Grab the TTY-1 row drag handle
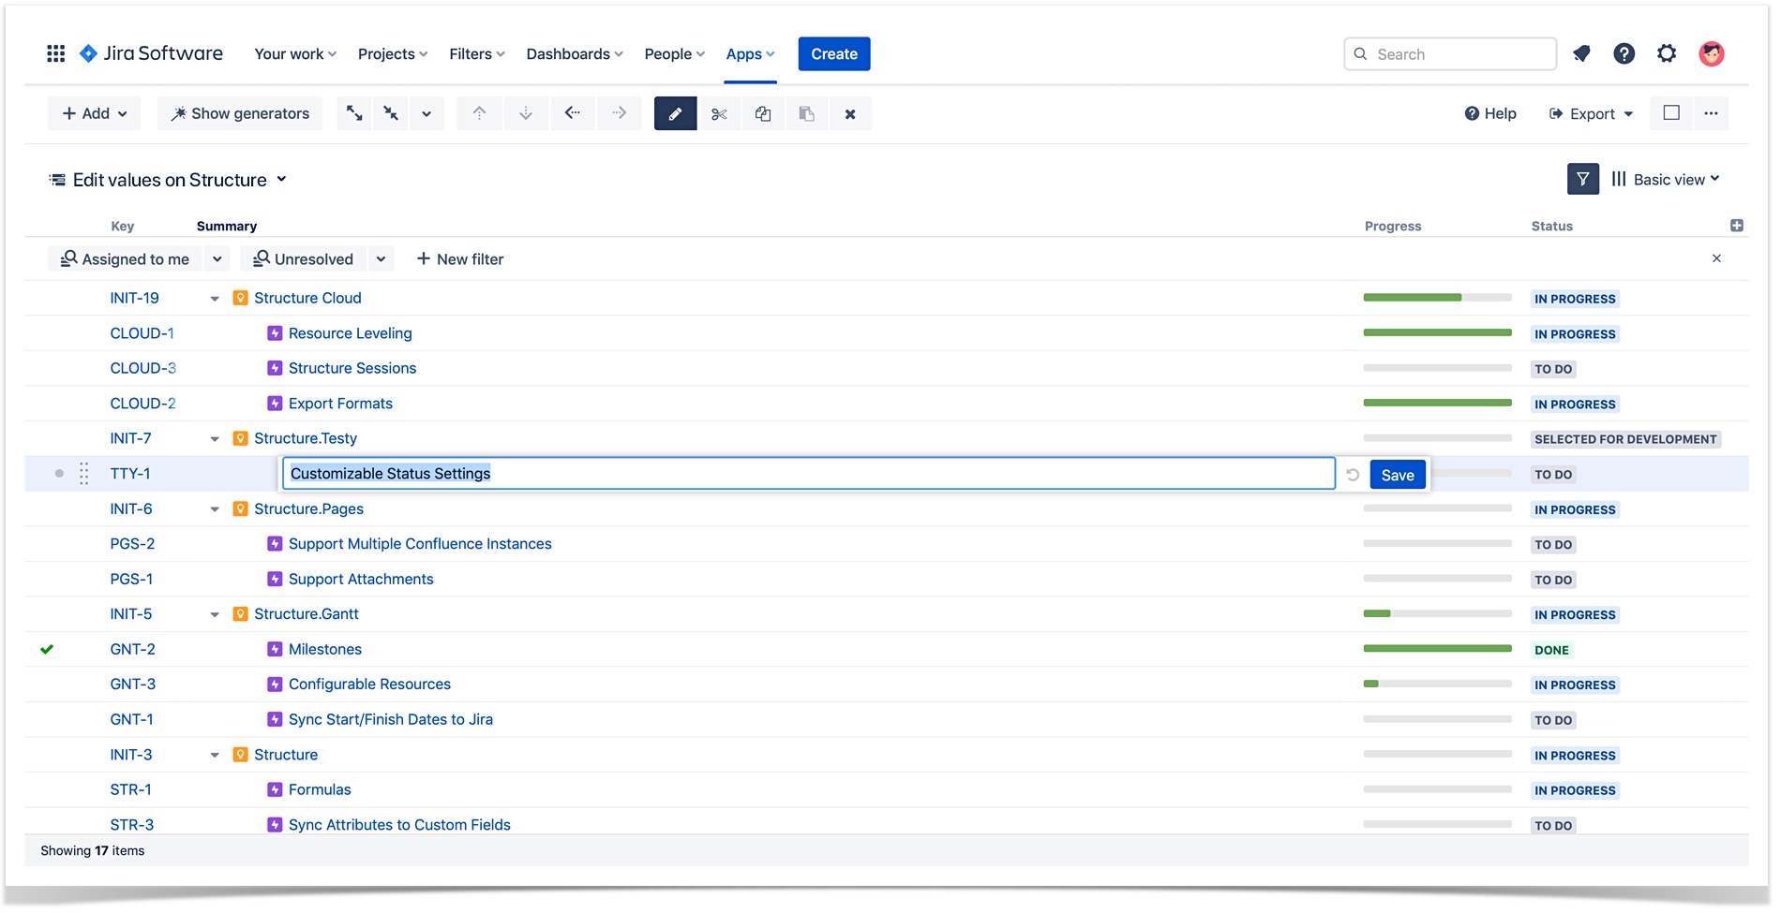Screen dimensions: 1781x913 [x=84, y=474]
